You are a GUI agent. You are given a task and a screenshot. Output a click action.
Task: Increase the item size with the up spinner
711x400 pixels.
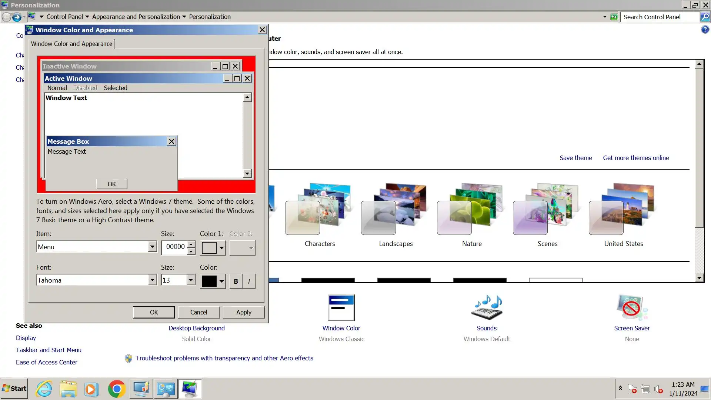coord(191,244)
